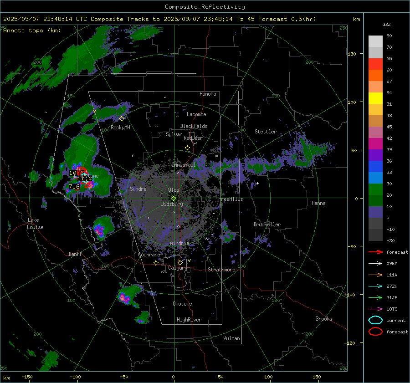The height and width of the screenshot is (383, 410).
Task: Click the magenta 18TS arrow icon
Action: pyautogui.click(x=375, y=309)
